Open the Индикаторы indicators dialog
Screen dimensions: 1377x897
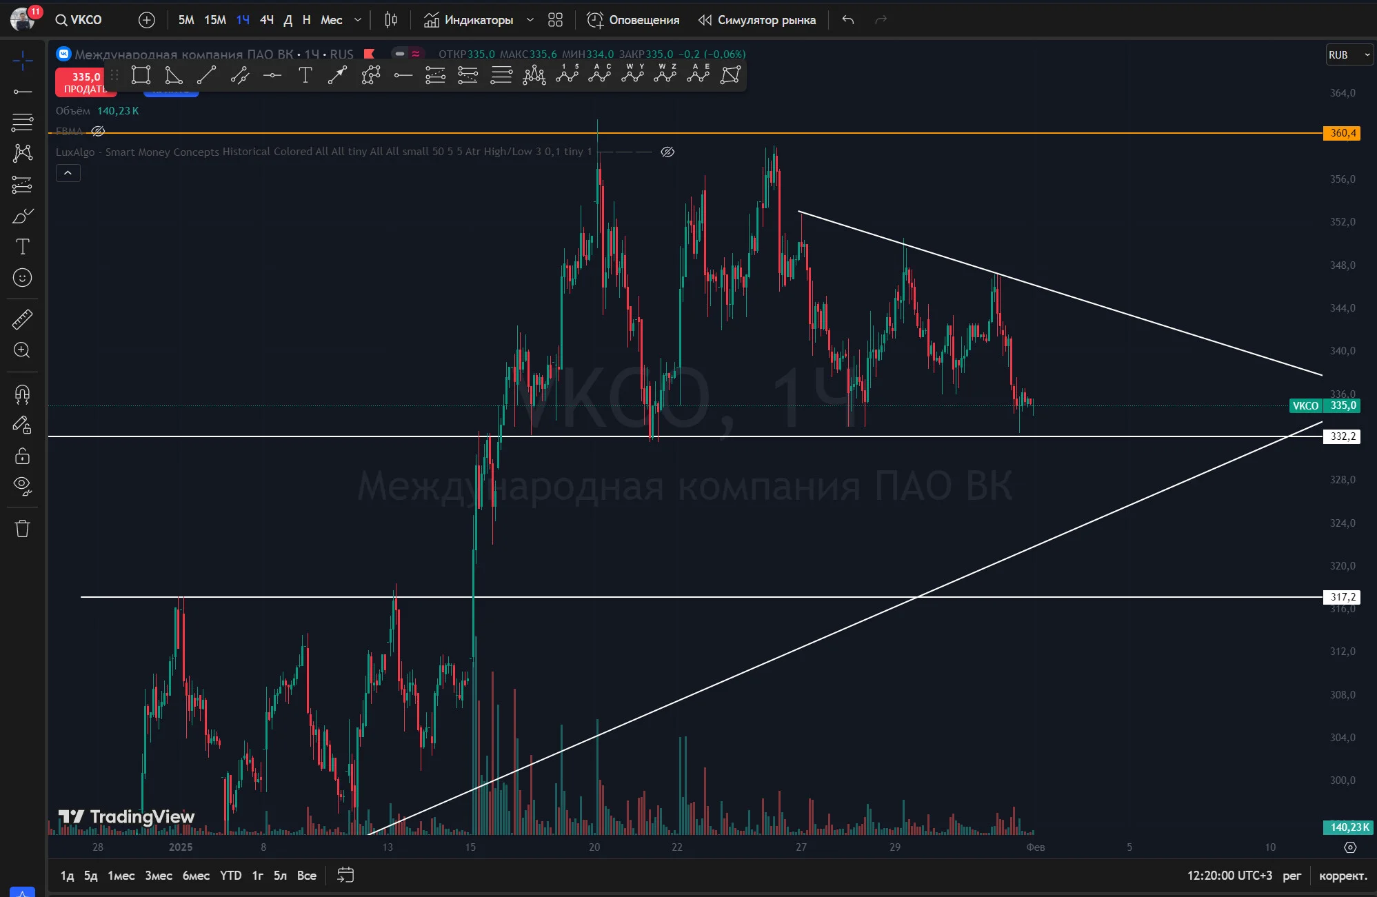click(469, 20)
